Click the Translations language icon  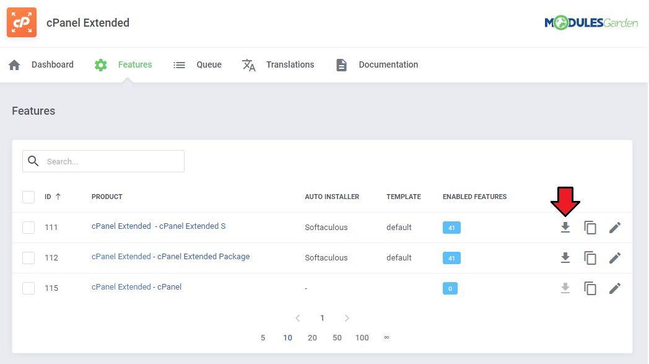[x=249, y=65]
